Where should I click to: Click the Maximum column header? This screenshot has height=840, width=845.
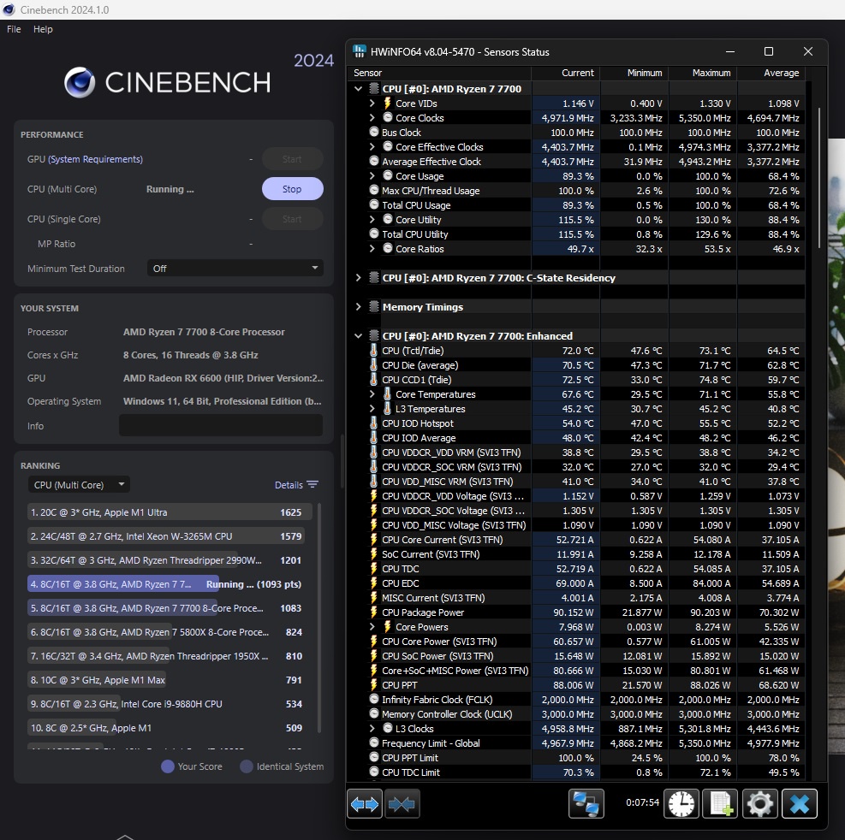(703, 73)
